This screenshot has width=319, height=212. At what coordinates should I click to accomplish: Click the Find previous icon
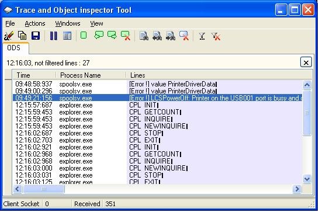tap(157, 36)
